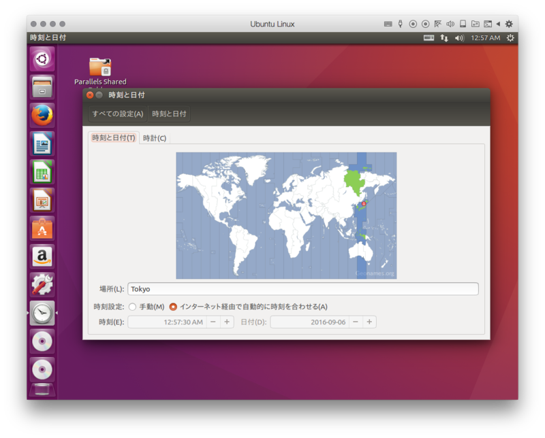545x438 pixels.
Task: Open Ubuntu Software center icon
Action: [x=42, y=229]
